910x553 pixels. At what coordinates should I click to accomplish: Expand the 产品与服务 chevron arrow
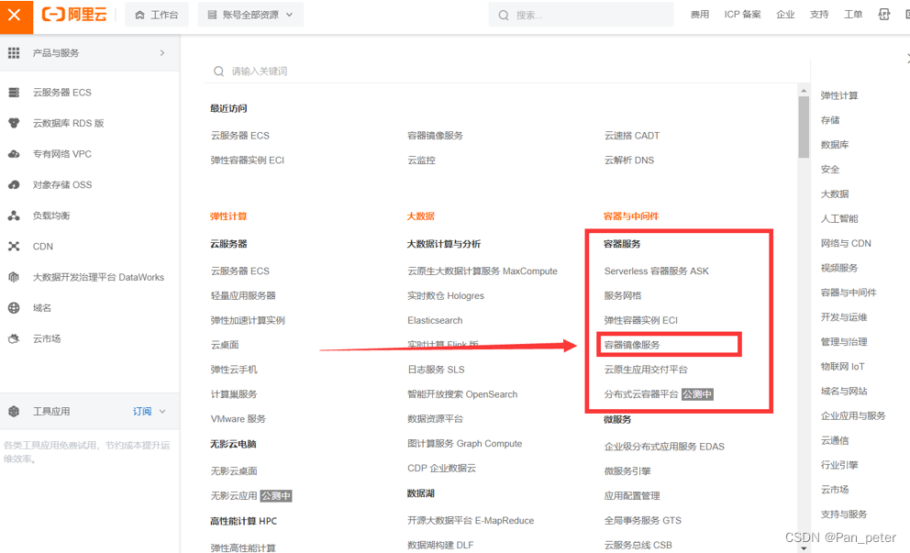[x=162, y=53]
